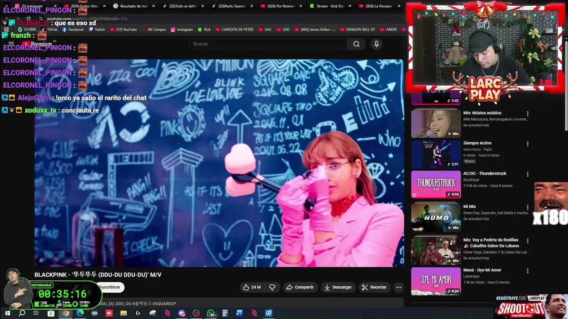Open Calculator from the taskbar
568x319 pixels.
(x=225, y=313)
